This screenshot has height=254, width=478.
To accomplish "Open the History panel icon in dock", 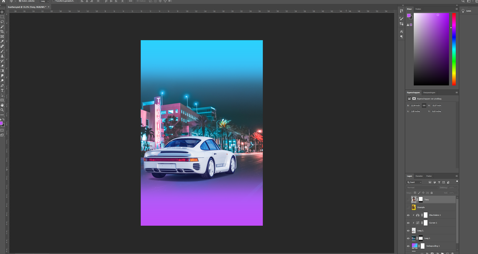I will (401, 11).
